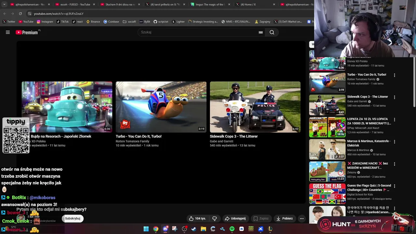Open Discord from taskbar
The height and width of the screenshot is (234, 416).
[x=165, y=229]
